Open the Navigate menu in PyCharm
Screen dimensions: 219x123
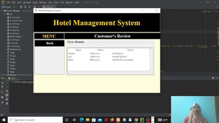(27, 2)
